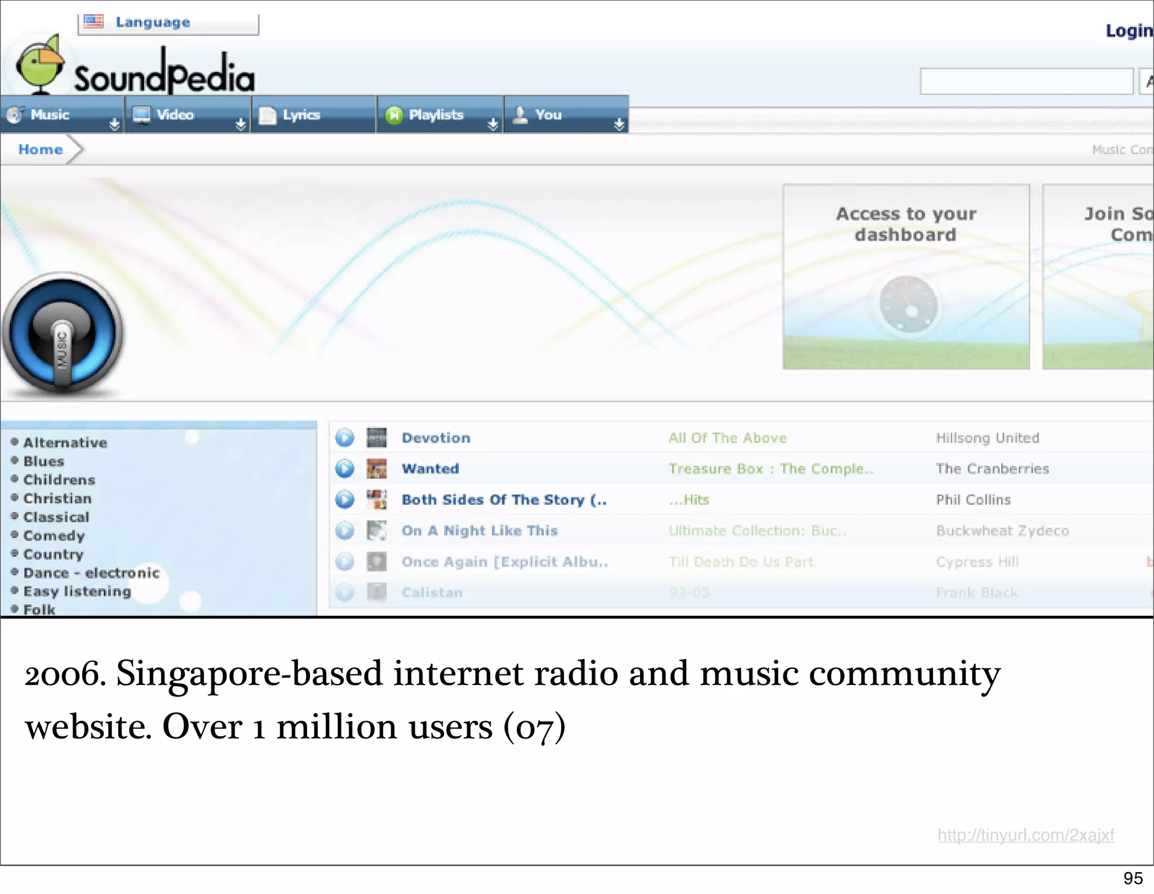The image size is (1154, 894).
Task: Click the US flag language icon
Action: click(x=94, y=21)
